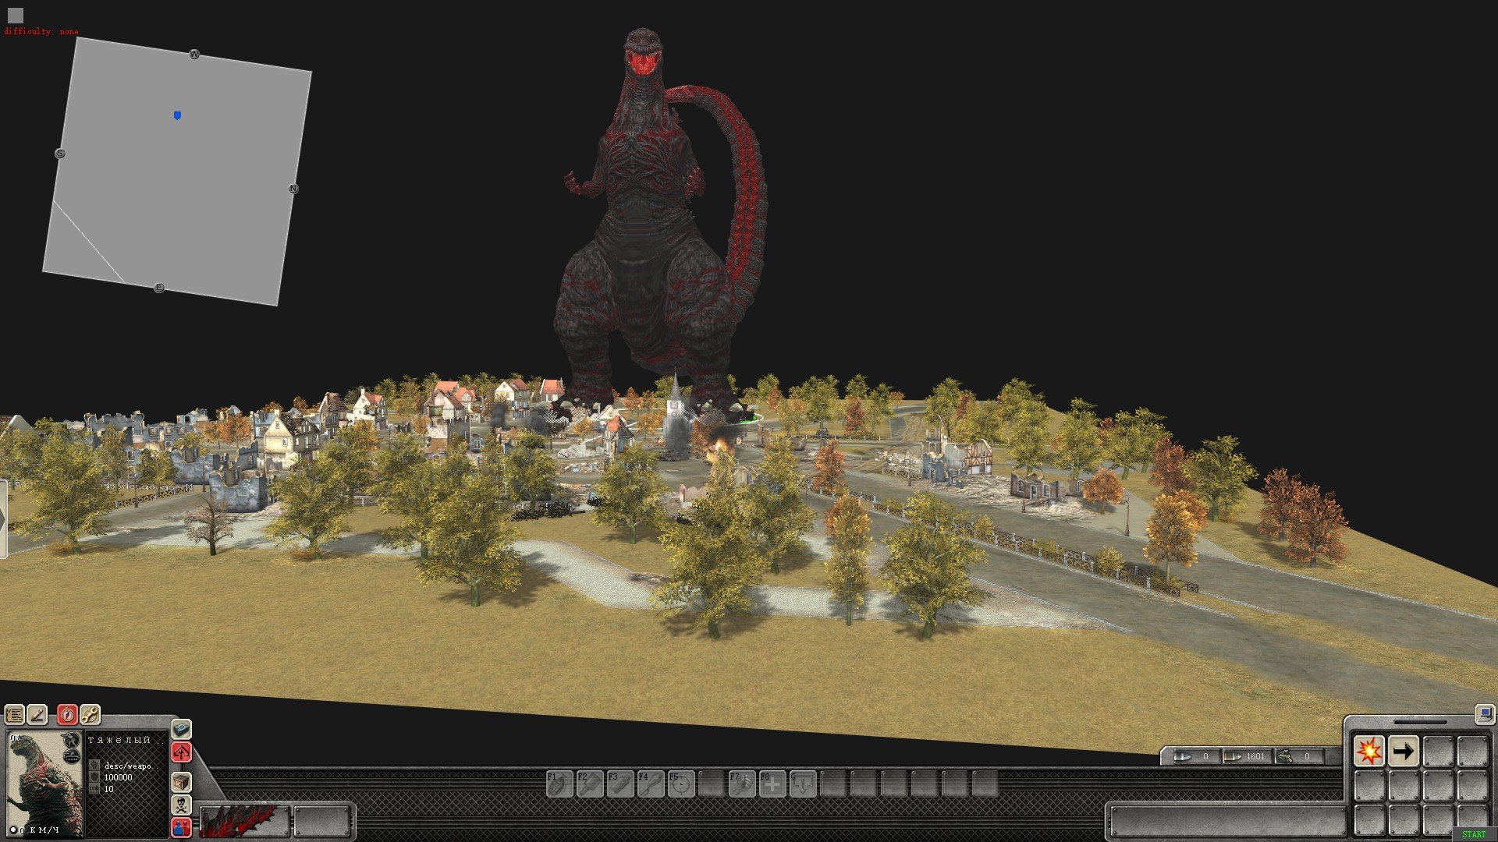Select the F5 crosshair aim slot
Viewport: 1498px width, 842px height.
[680, 784]
